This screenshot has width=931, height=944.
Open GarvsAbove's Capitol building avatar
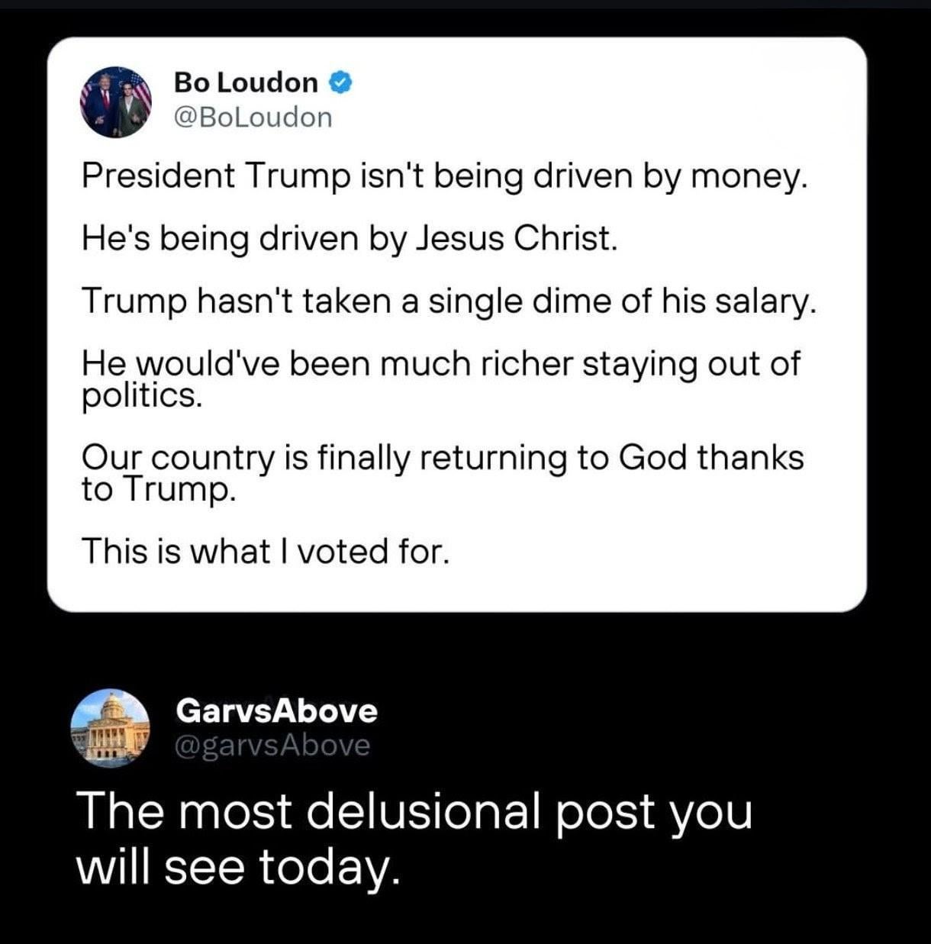111,727
